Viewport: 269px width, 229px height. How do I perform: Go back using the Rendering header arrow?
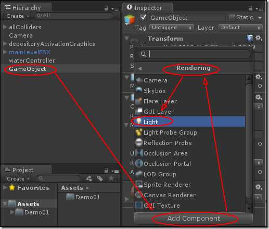(x=140, y=68)
